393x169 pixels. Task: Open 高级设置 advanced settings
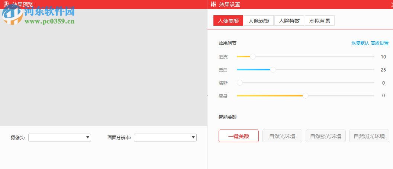click(380, 43)
